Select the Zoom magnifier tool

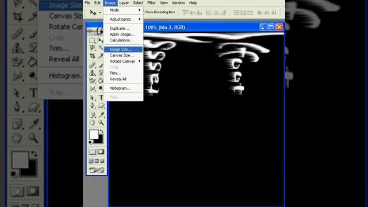coord(101,122)
